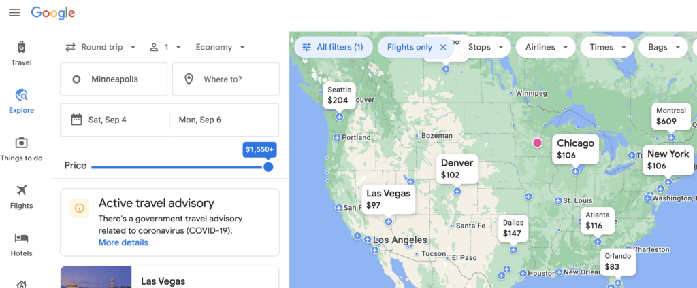Select the Denver $102 map label

[x=457, y=169]
